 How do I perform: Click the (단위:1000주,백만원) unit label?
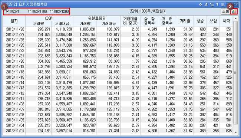pos(147,11)
